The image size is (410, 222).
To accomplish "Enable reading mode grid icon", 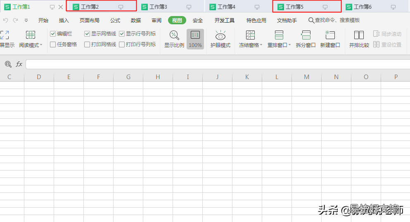I will point(30,35).
